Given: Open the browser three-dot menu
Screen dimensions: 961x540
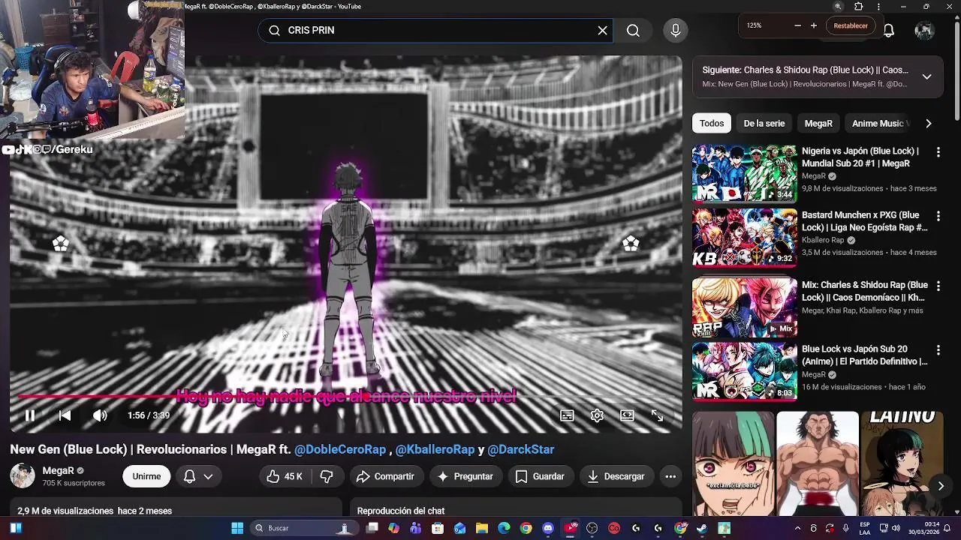Looking at the screenshot, I should click(878, 7).
